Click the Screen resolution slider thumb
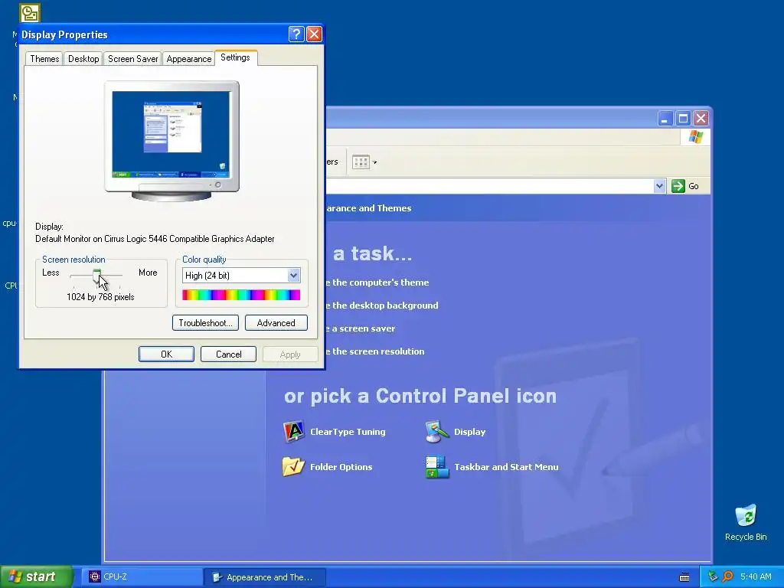This screenshot has width=784, height=588. [x=96, y=276]
